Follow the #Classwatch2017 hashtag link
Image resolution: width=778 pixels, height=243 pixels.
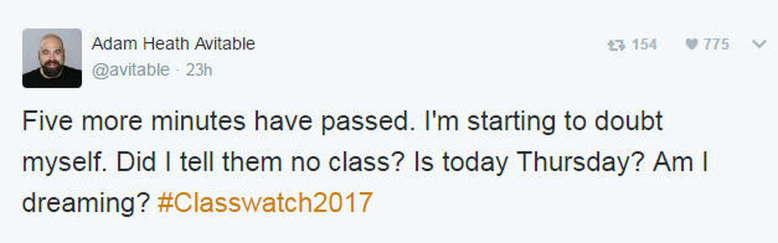(x=265, y=202)
